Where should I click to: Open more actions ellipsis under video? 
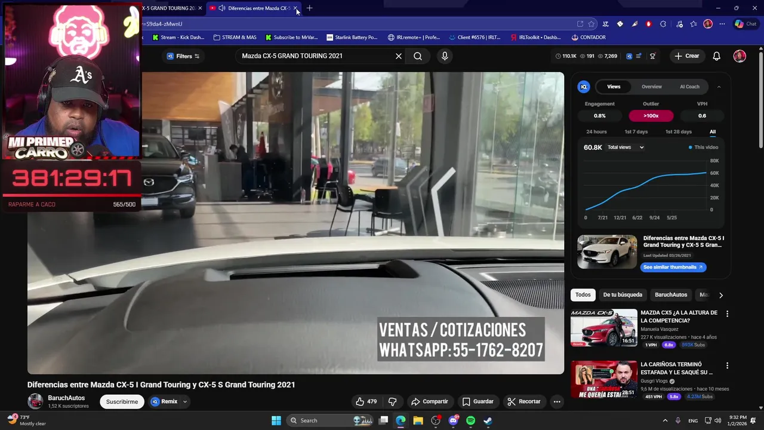point(557,401)
